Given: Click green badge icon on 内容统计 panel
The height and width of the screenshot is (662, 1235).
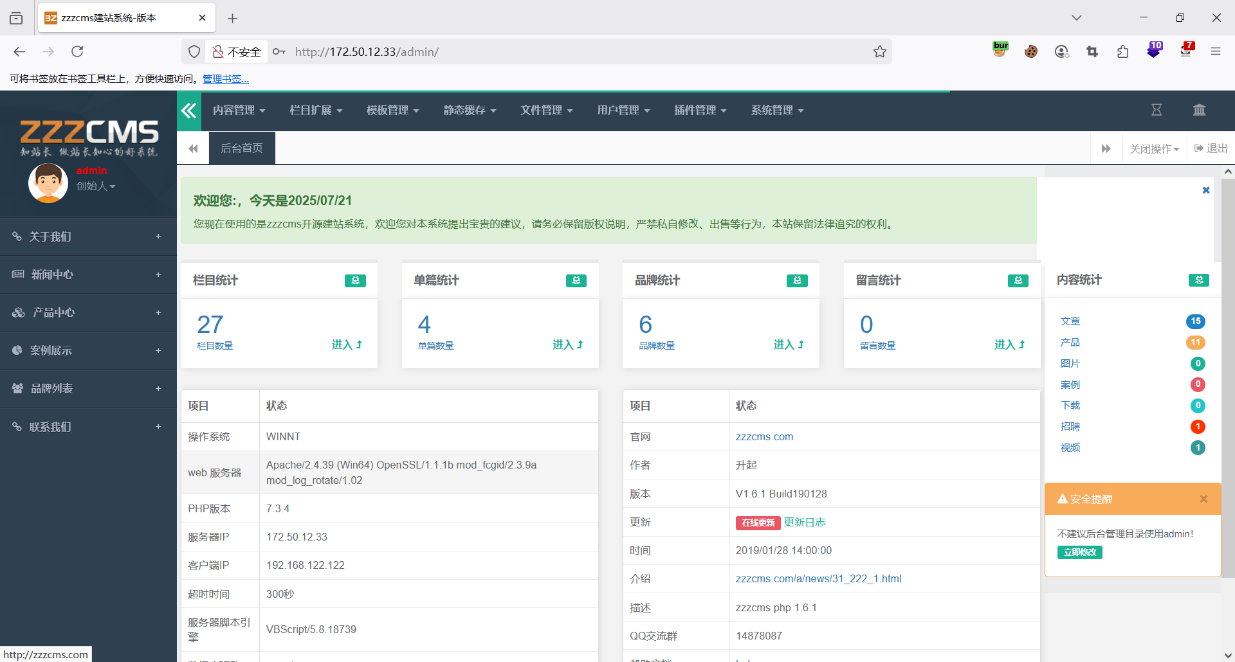Looking at the screenshot, I should click(1199, 280).
